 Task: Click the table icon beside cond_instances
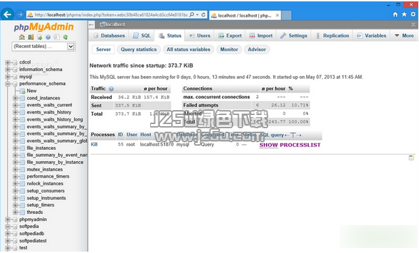pos(22,98)
